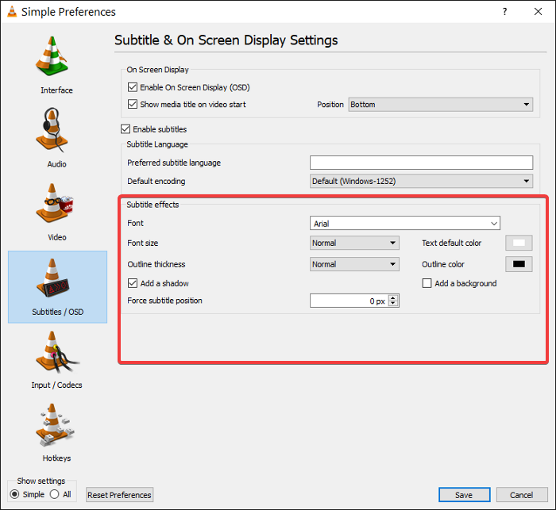Click the Subtitle & On Screen Display Settings heading

[x=226, y=40]
